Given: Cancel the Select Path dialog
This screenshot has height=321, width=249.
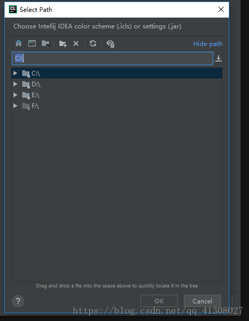Looking at the screenshot, I should click(x=203, y=301).
